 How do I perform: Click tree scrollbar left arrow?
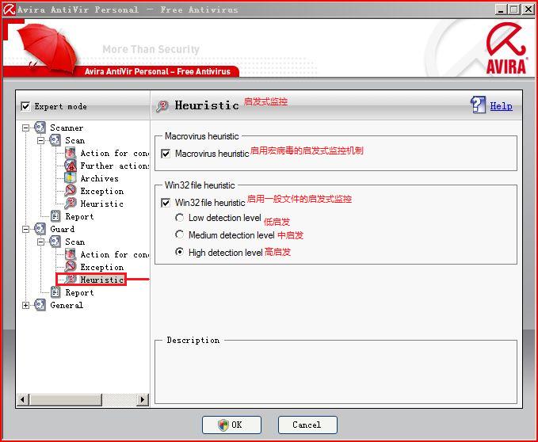coord(23,399)
